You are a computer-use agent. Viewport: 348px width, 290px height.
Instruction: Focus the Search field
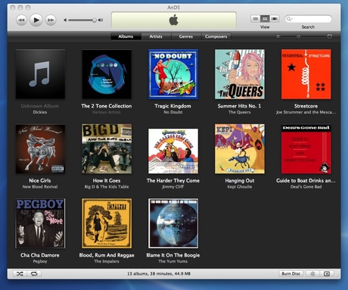pyautogui.click(x=308, y=19)
